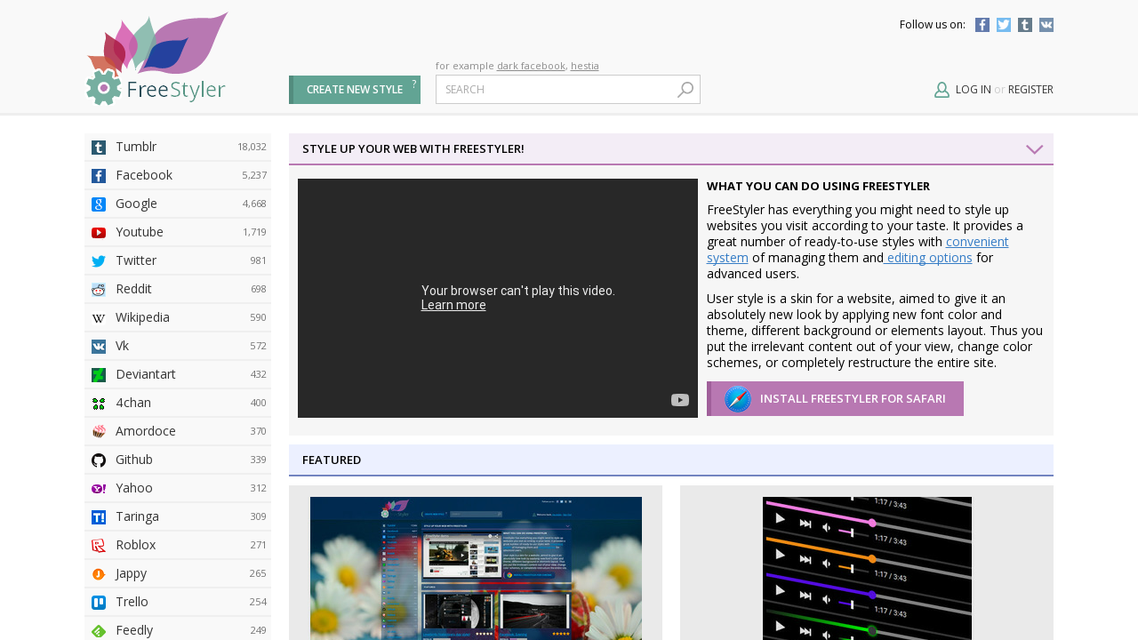Click Install FreeStyler for Safari button
1138x640 pixels.
tap(835, 398)
